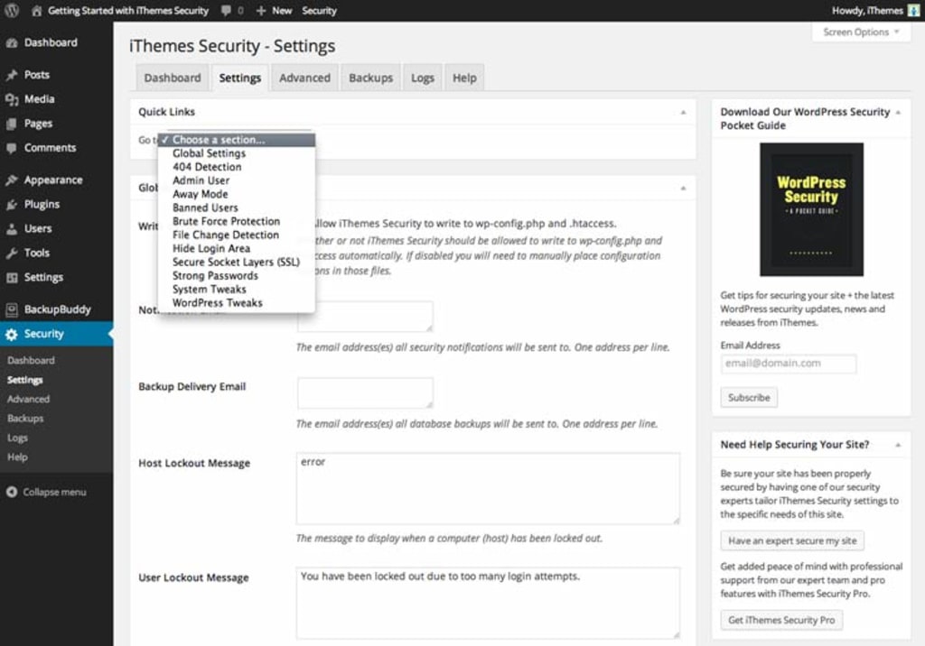The image size is (925, 646).
Task: Click the Comments speech bubble sidebar icon
Action: coord(11,148)
